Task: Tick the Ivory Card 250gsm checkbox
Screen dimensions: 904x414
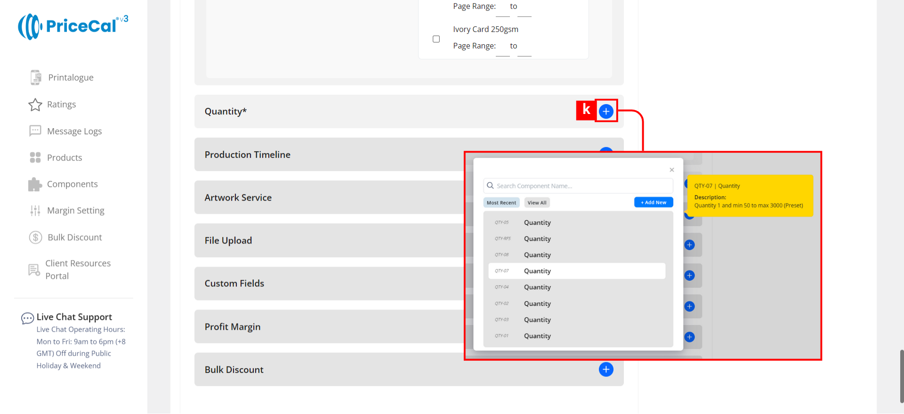Action: point(436,39)
